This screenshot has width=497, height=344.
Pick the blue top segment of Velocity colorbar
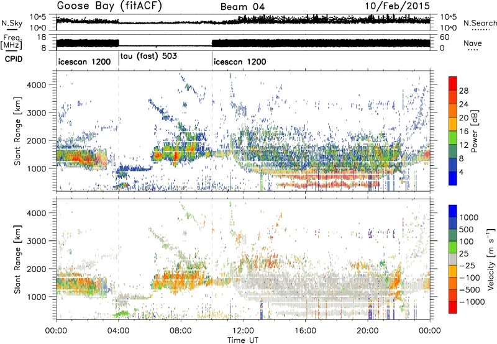[x=453, y=211]
